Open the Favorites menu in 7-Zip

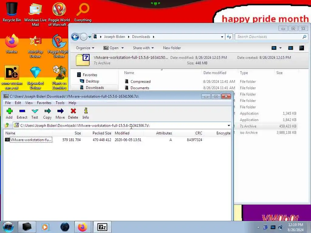pos(44,103)
